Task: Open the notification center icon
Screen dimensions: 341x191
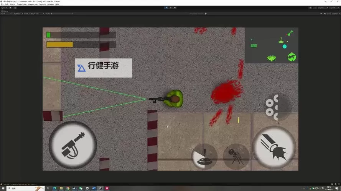Action: (x=337, y=188)
